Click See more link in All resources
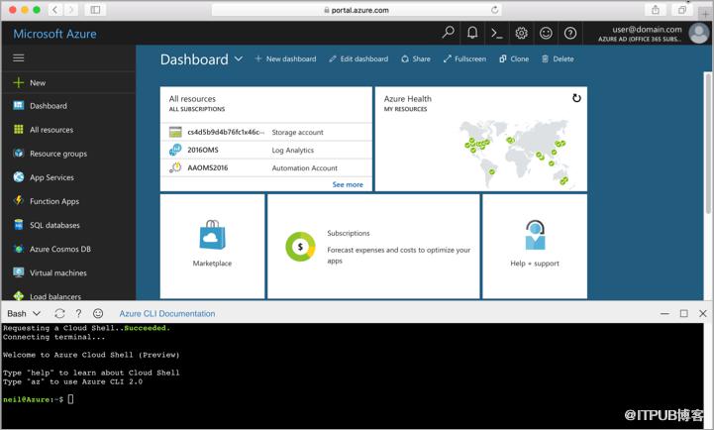714x430 pixels. click(x=348, y=184)
